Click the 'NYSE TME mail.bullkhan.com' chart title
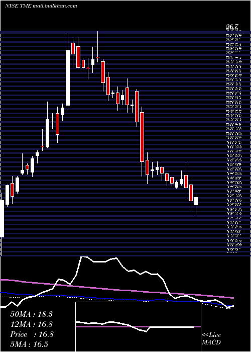 tap(41, 6)
